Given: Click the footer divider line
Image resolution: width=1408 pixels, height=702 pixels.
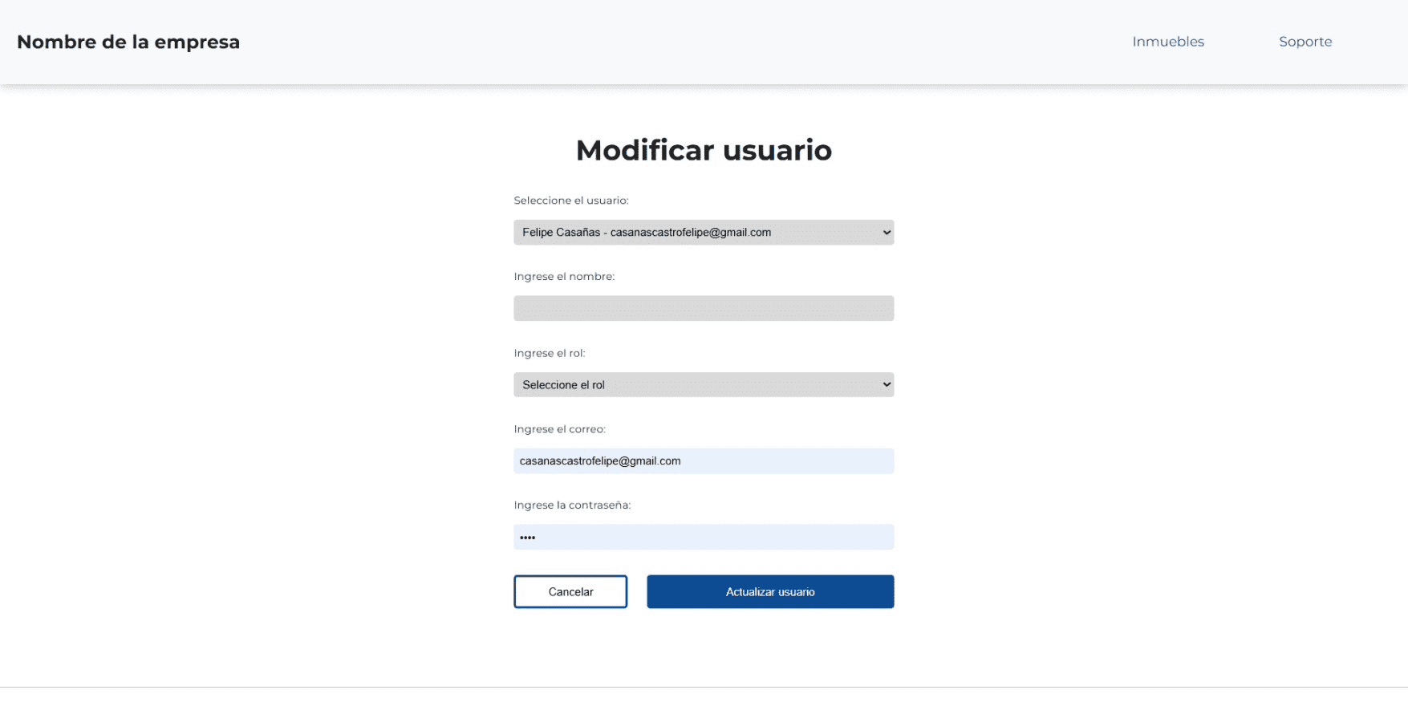Looking at the screenshot, I should coord(704,687).
